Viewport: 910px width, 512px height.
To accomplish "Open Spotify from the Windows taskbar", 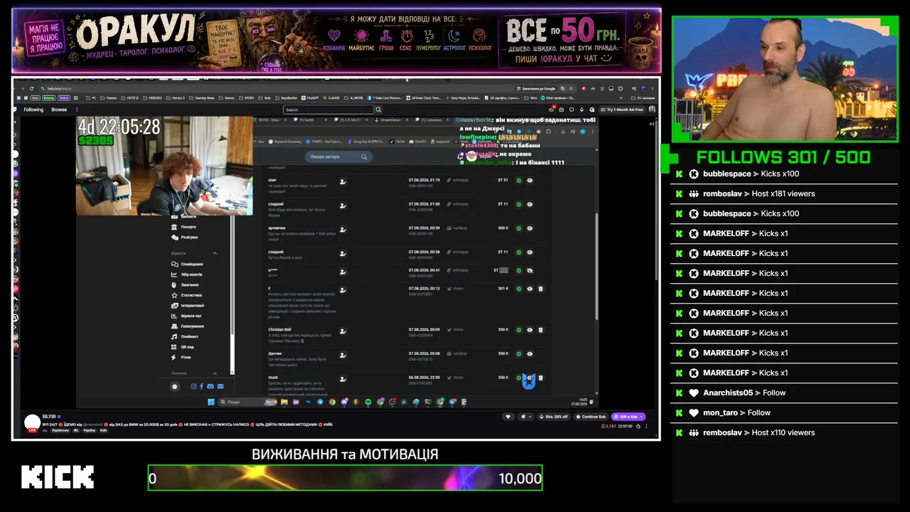I will coord(368,402).
